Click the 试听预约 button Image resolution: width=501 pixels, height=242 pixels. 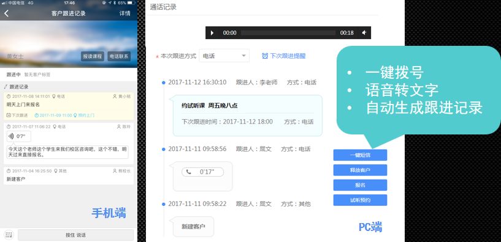pyautogui.click(x=360, y=200)
